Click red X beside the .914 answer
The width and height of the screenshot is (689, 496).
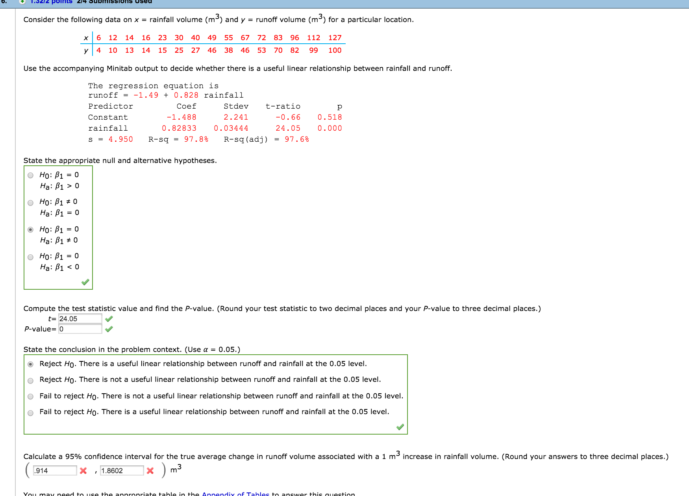83,471
